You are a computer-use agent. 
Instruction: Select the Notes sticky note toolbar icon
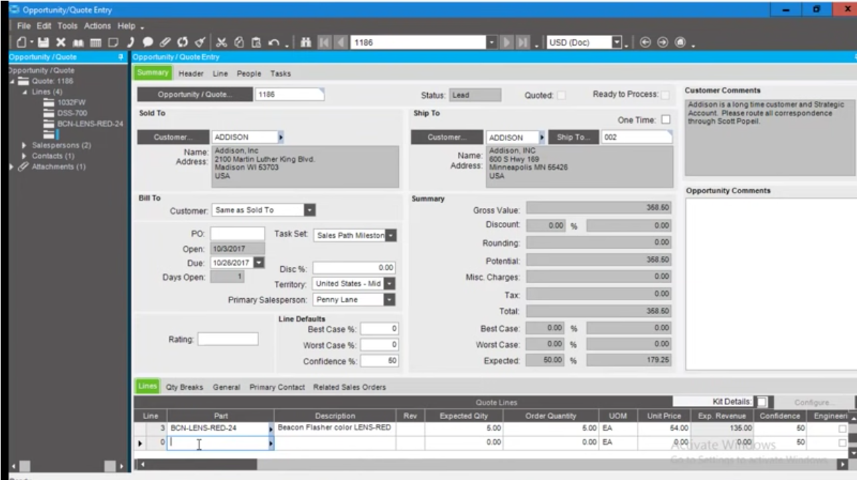pos(113,42)
